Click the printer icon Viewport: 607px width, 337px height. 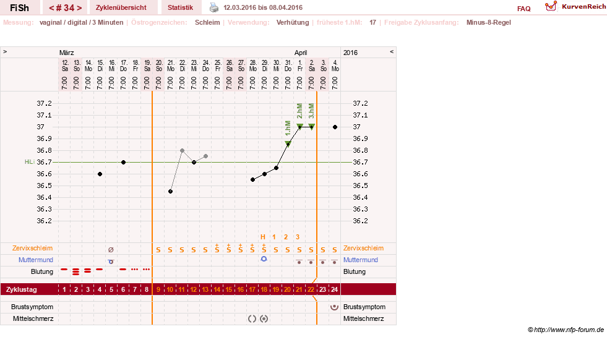[214, 7]
